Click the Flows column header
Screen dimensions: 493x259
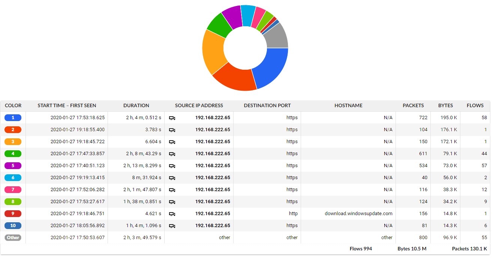475,106
